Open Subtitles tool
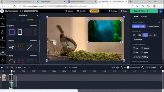 click(x=82, y=11)
